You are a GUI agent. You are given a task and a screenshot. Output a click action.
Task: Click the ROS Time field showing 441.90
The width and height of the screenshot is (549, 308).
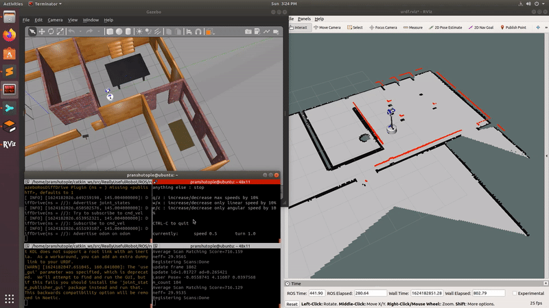point(316,294)
